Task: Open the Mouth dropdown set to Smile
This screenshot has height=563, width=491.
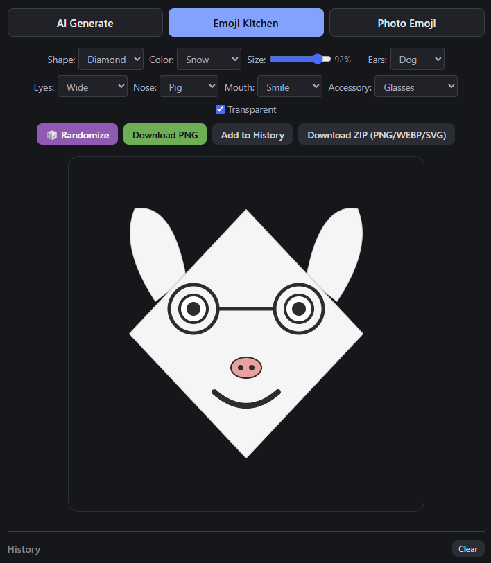Action: 290,87
